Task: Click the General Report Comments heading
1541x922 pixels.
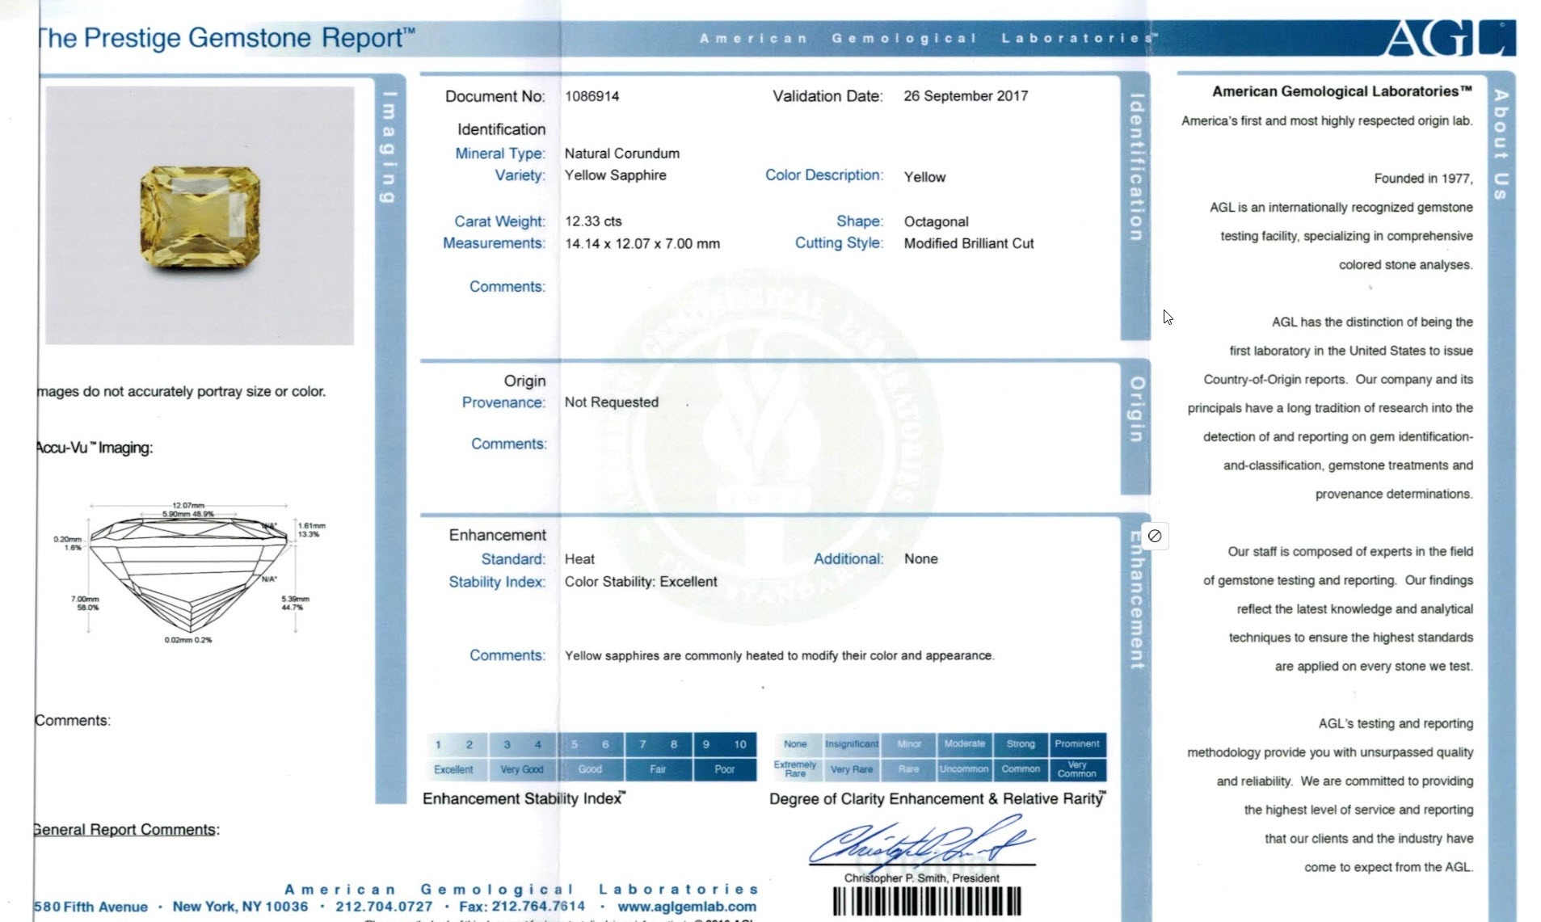Action: click(126, 830)
